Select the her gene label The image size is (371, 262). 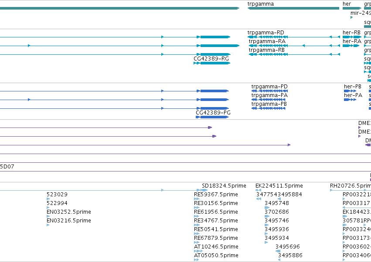click(347, 4)
